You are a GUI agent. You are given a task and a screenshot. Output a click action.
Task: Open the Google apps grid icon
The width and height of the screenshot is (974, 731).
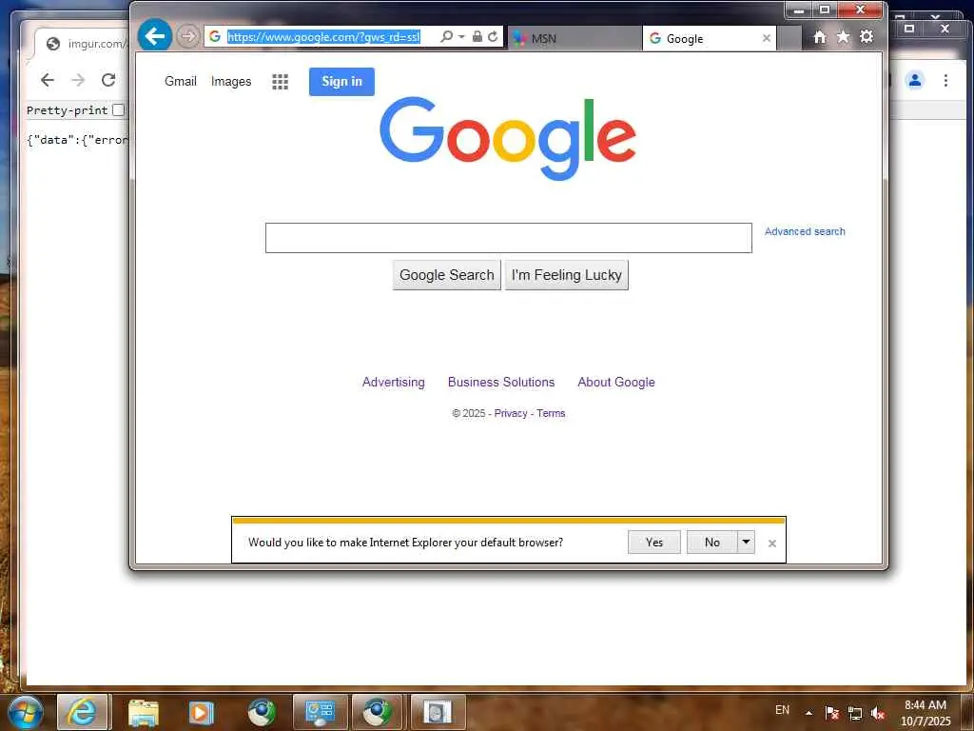point(281,82)
